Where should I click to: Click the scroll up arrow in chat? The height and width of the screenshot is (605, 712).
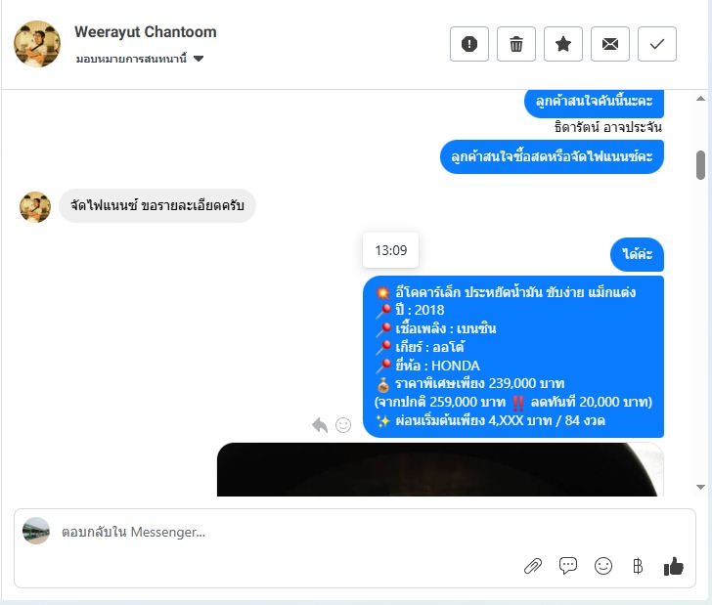700,98
